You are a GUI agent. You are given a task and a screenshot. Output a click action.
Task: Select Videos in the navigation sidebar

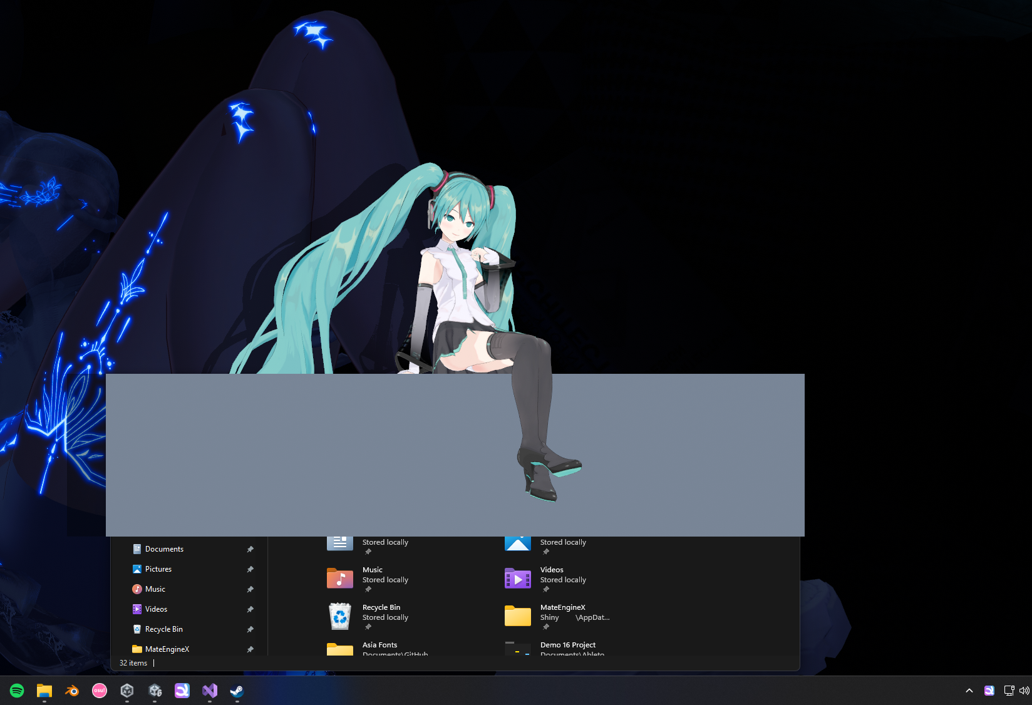pos(156,609)
